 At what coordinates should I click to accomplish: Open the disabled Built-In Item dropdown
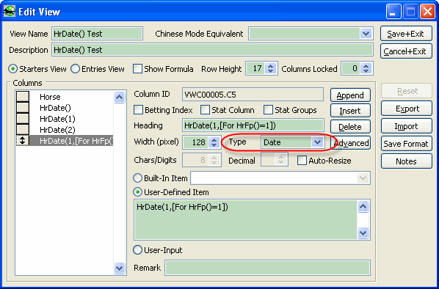pos(363,178)
